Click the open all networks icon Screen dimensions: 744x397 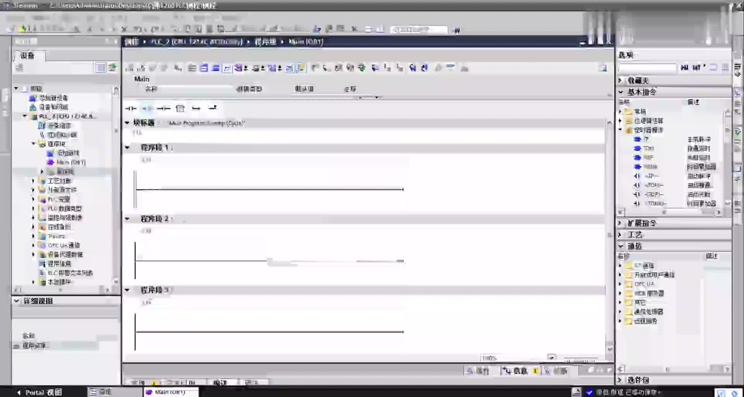click(x=204, y=68)
